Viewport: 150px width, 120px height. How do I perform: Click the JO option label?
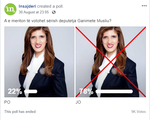pyautogui.click(x=78, y=102)
